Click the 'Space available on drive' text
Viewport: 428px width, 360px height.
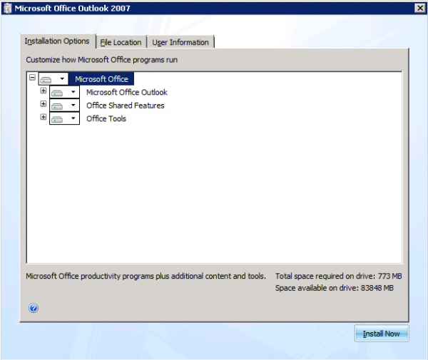335,288
